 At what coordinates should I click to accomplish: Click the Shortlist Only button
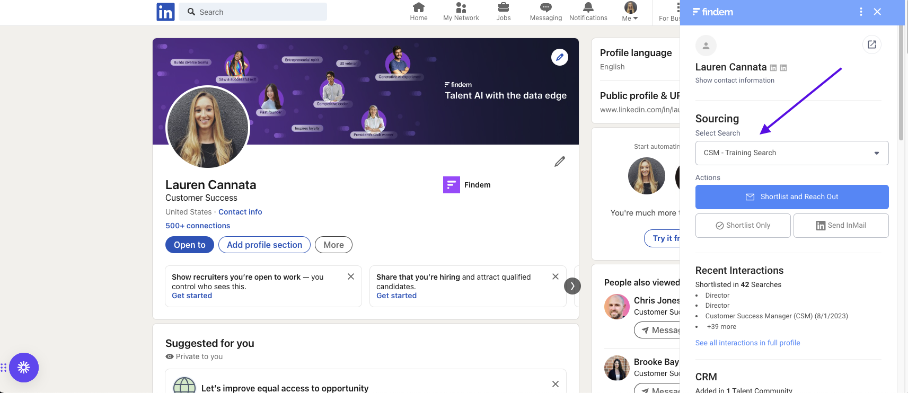(743, 226)
